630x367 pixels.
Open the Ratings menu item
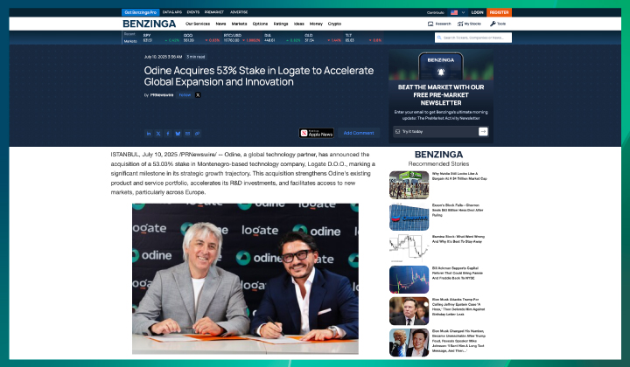[x=280, y=24]
